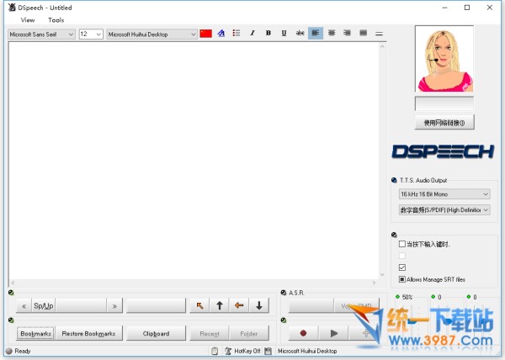Click the DSPEECH logo
The height and width of the screenshot is (360, 505).
(x=444, y=151)
